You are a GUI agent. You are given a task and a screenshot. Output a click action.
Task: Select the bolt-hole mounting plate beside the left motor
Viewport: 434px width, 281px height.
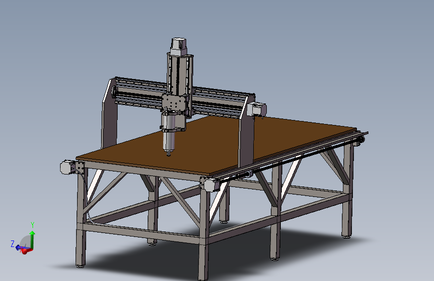(80, 167)
